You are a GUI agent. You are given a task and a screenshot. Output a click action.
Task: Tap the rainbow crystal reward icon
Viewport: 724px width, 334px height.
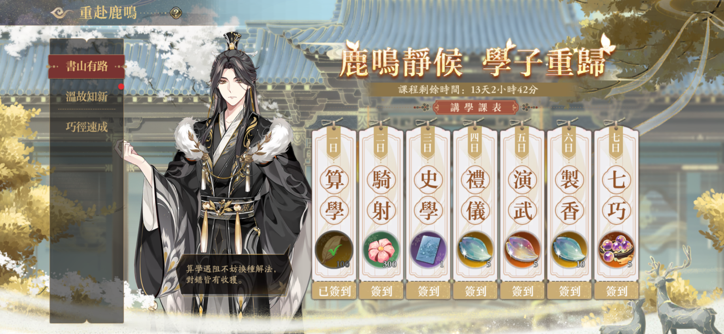coord(522,250)
